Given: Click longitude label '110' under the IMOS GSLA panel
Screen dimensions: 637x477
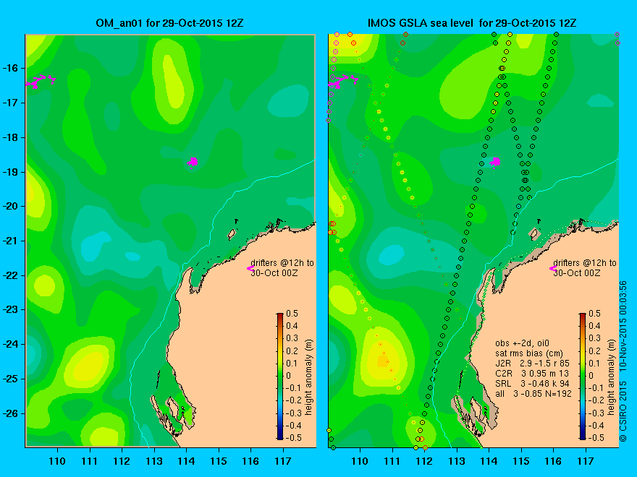Looking at the screenshot, I should (x=360, y=461).
